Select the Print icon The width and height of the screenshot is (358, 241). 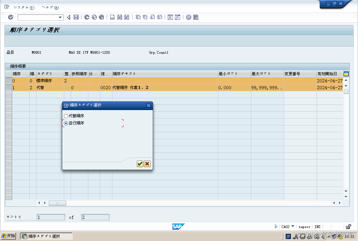click(112, 17)
